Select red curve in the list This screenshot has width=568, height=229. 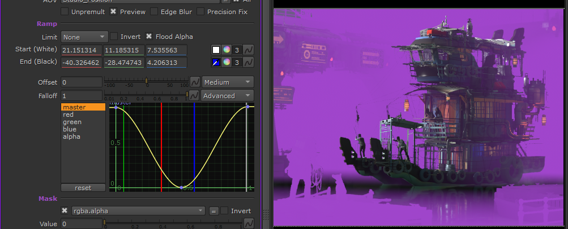coord(83,114)
